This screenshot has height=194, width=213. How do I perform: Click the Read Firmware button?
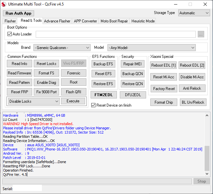[19, 73]
